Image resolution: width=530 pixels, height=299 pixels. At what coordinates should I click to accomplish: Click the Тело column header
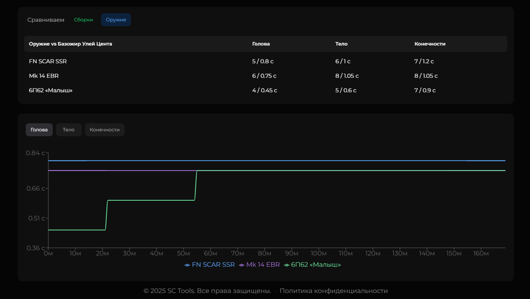tap(342, 44)
